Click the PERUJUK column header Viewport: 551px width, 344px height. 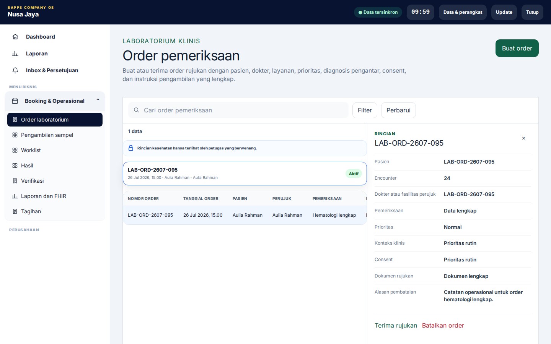pyautogui.click(x=282, y=199)
